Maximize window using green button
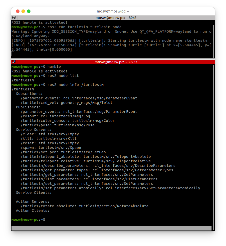Screen dimensions: 226x246 pos(29,11)
